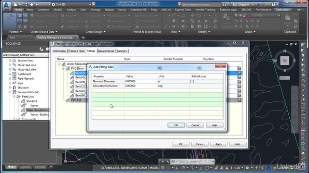Click the Undo icon in quick access toolbar

click(x=37, y=4)
